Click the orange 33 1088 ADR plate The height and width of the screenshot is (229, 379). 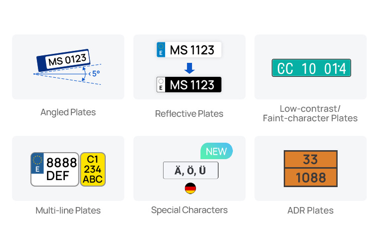311,169
